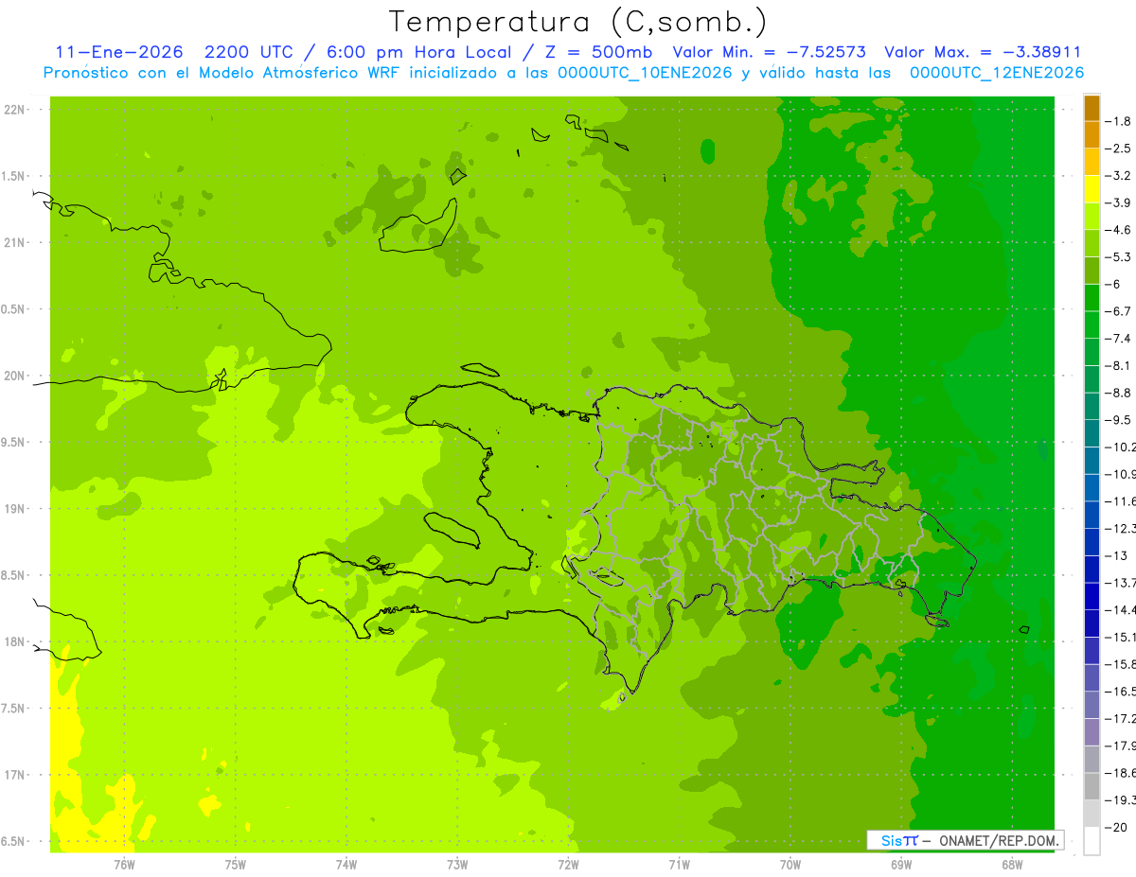The image size is (1136, 877).
Task: Select the '0000UTC_12ENE2026' valid-until text
Action: point(996,72)
